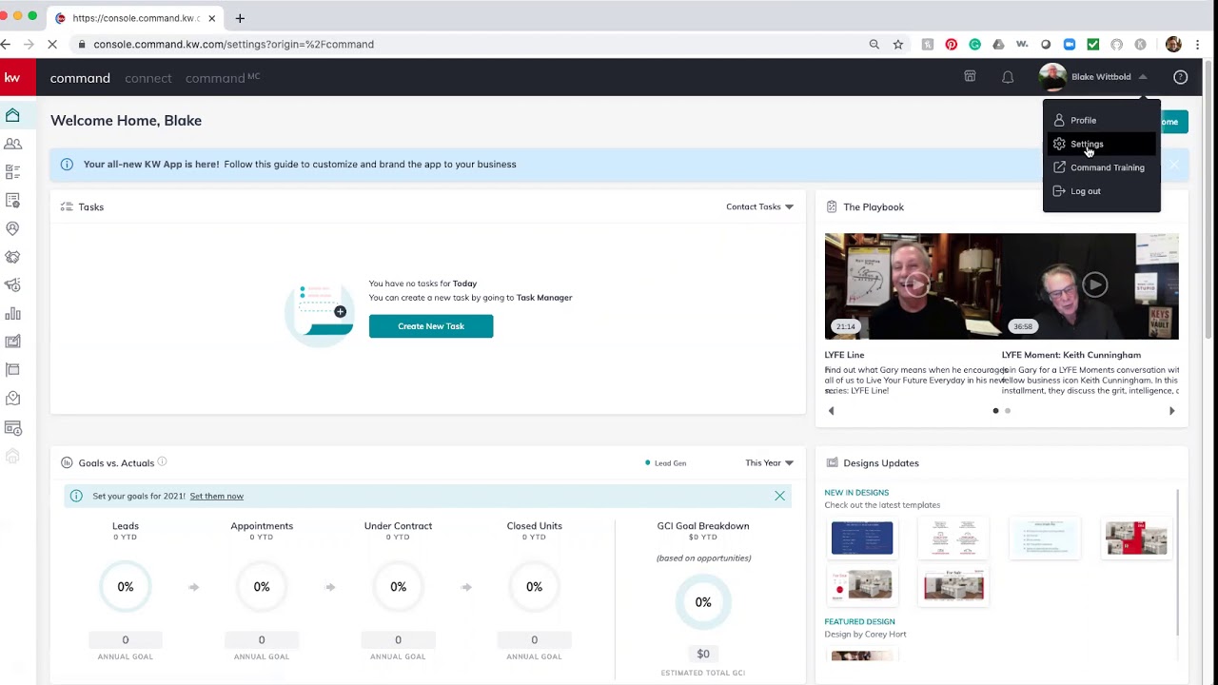Screen dimensions: 1218x685
Task: Select Profile from user menu
Action: [x=1102, y=121]
